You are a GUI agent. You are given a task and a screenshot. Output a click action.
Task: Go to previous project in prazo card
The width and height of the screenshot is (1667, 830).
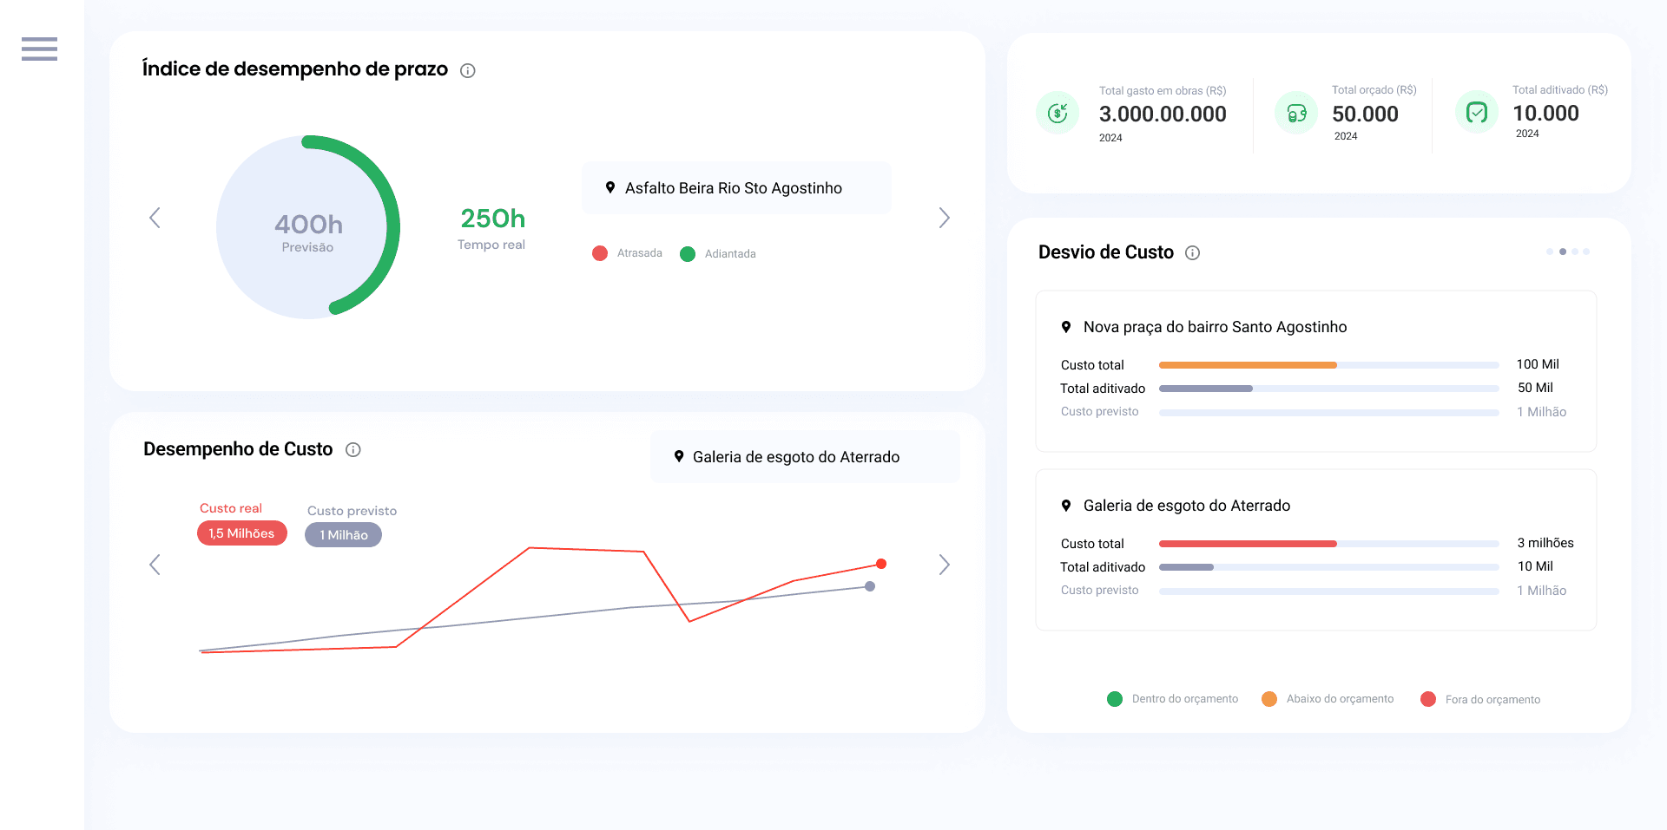coord(155,218)
